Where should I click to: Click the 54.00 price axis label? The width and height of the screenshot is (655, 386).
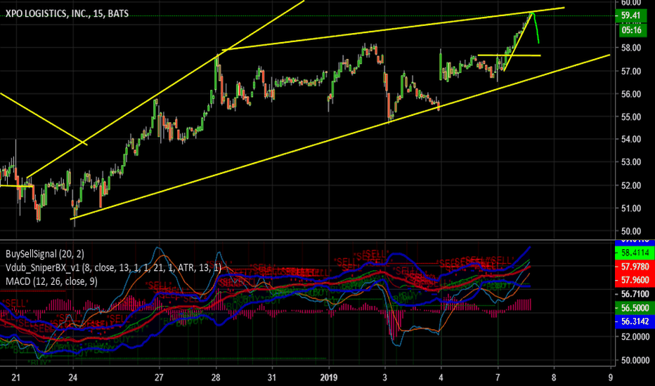coord(631,139)
